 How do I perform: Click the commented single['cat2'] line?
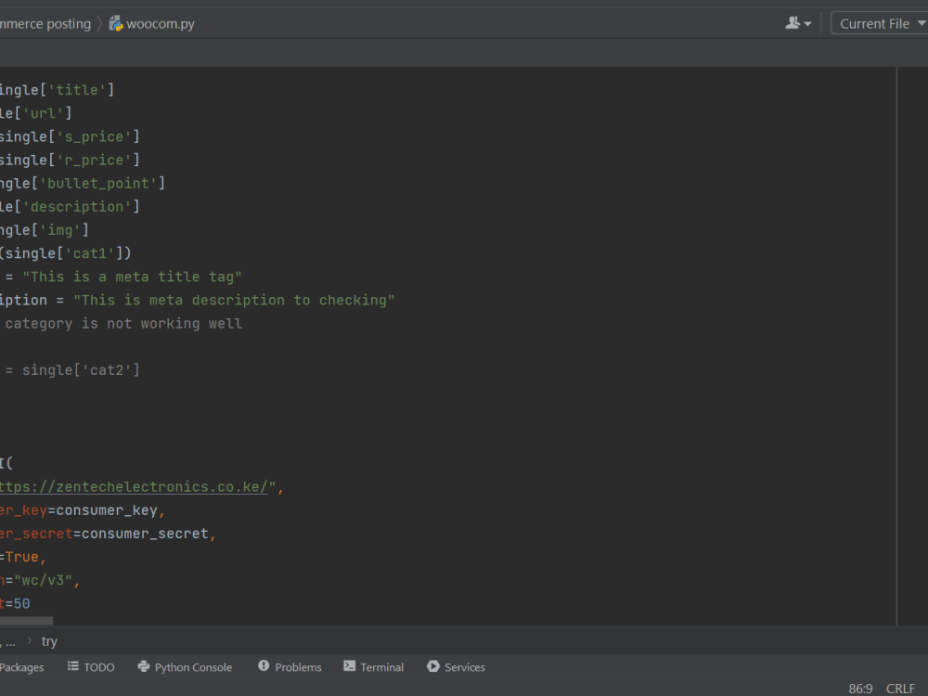pos(72,370)
